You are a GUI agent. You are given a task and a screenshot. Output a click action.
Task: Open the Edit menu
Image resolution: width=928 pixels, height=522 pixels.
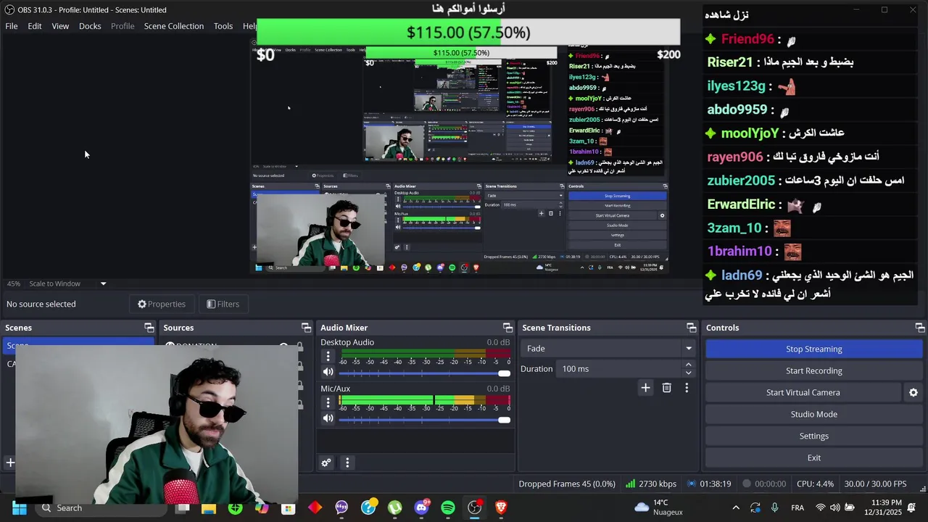coord(35,26)
